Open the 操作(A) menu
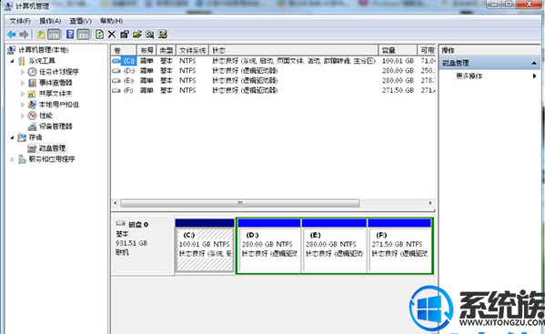 tap(50, 21)
